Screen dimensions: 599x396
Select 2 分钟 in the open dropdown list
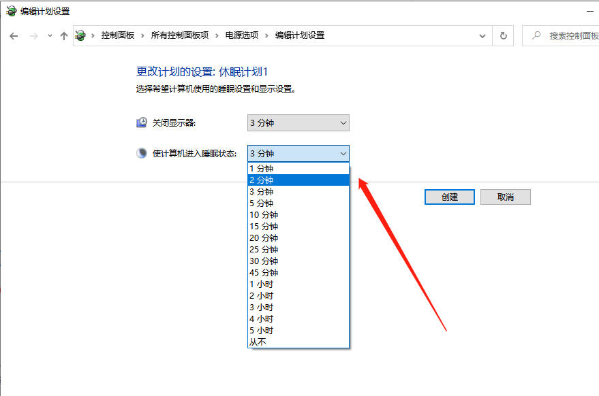point(298,180)
